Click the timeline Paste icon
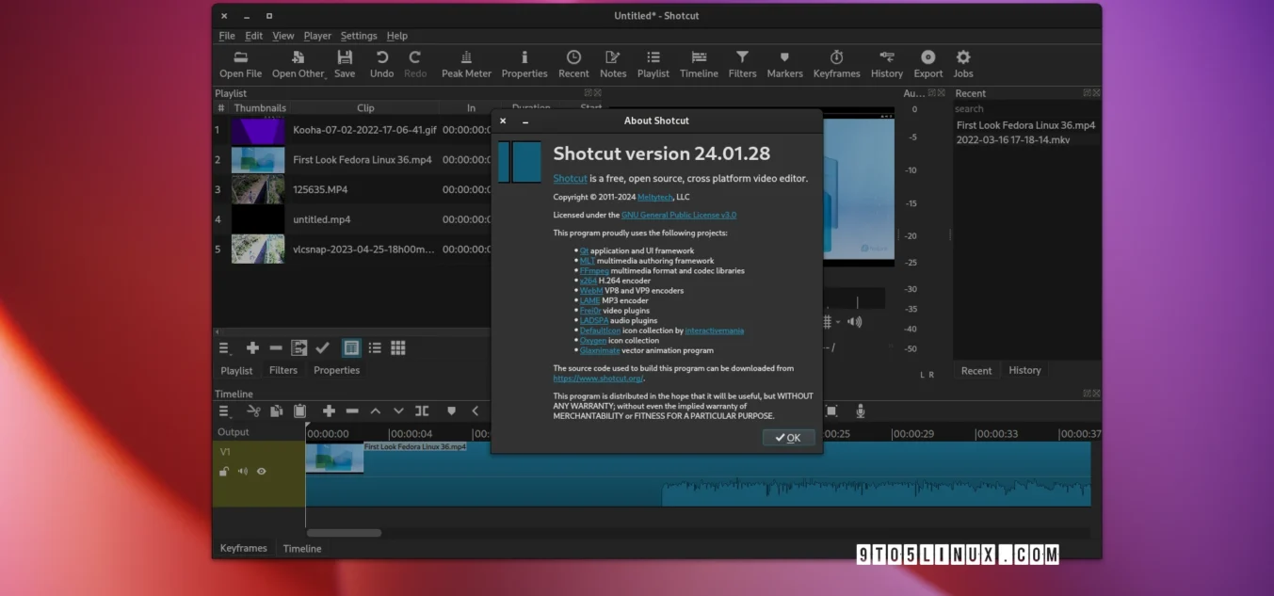Viewport: 1274px width, 596px height. [299, 411]
